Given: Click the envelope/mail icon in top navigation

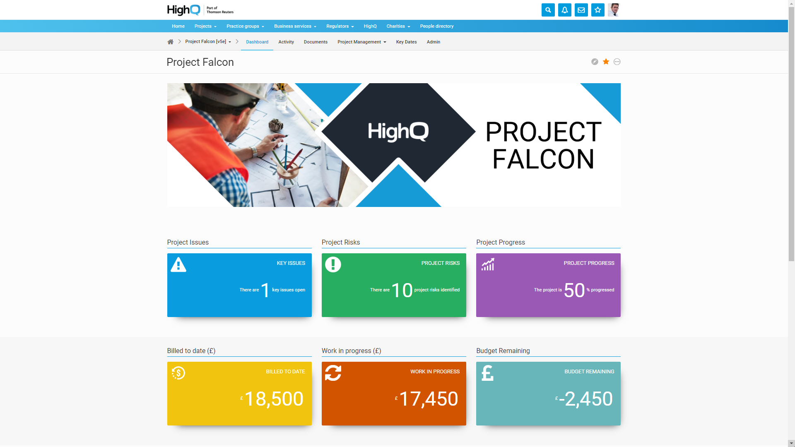Looking at the screenshot, I should click(581, 10).
